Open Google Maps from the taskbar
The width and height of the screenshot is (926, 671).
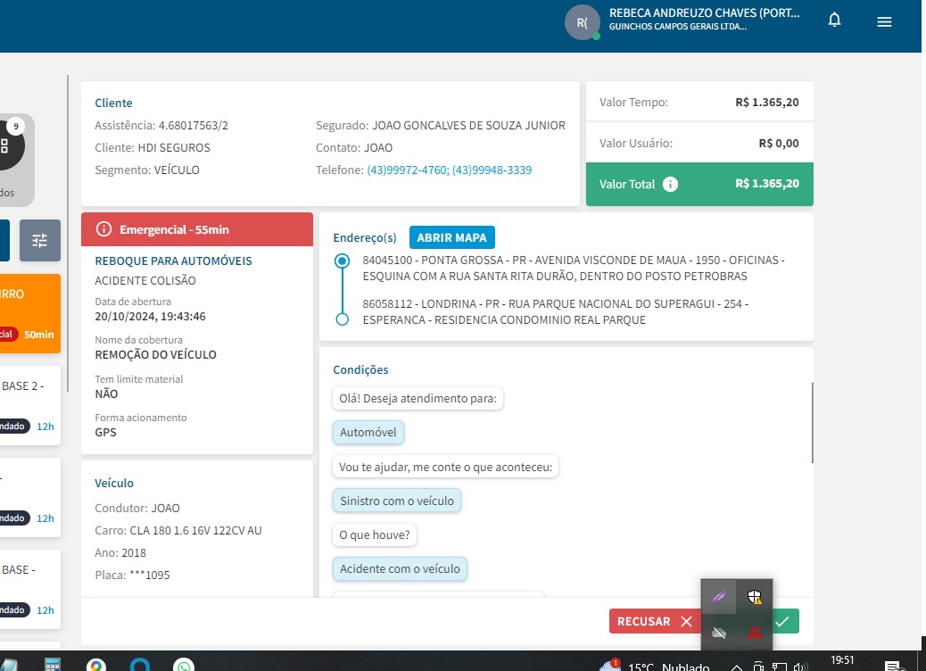(x=96, y=665)
